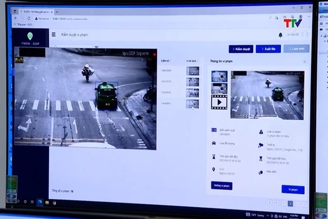Viewport: 328px width, 219px height.
Task: Open a new browser tab with plus
Action: pos(57,12)
